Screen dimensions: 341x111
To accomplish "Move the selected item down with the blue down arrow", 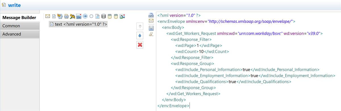I will [x=140, y=36].
